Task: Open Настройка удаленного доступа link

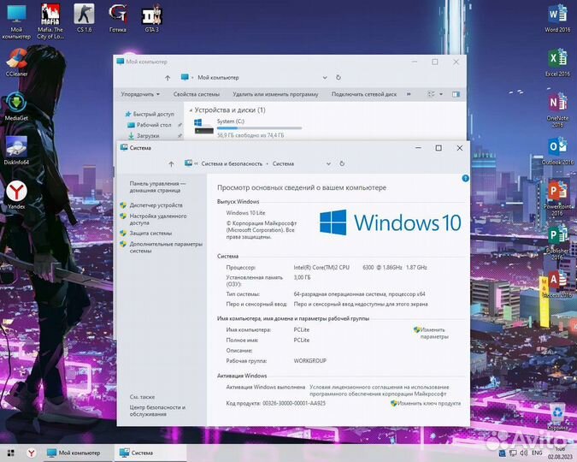Action: pyautogui.click(x=158, y=219)
